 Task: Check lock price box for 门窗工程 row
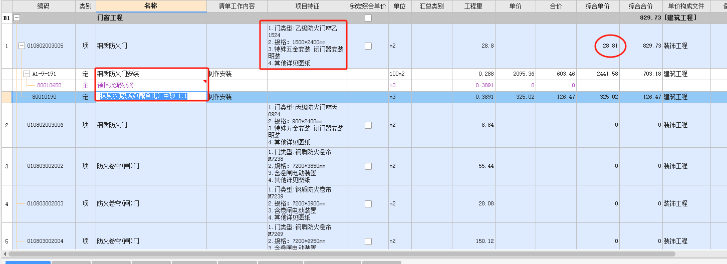click(x=368, y=18)
